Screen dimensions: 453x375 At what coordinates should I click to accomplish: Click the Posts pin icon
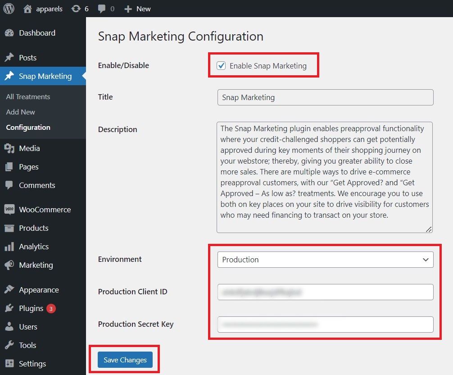pyautogui.click(x=9, y=58)
